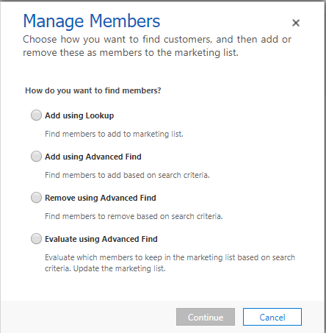Image resolution: width=326 pixels, height=333 pixels.
Task: Click the 'Choose how you want to find customers' subtitle
Action: 157,46
